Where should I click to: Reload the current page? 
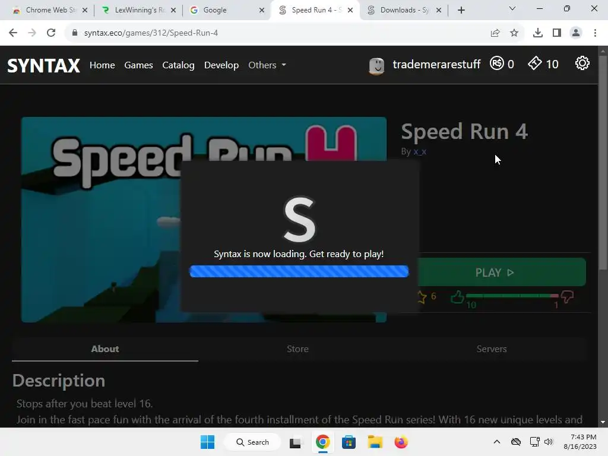pyautogui.click(x=51, y=33)
